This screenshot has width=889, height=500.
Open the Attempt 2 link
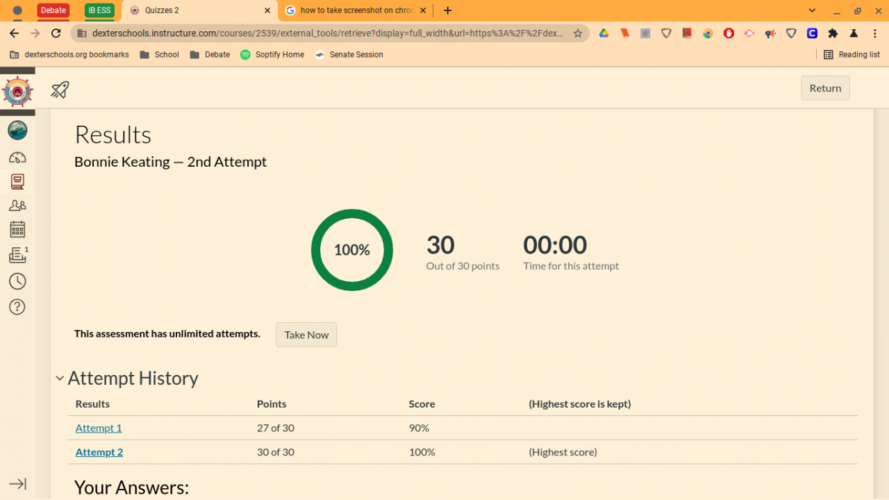point(99,452)
